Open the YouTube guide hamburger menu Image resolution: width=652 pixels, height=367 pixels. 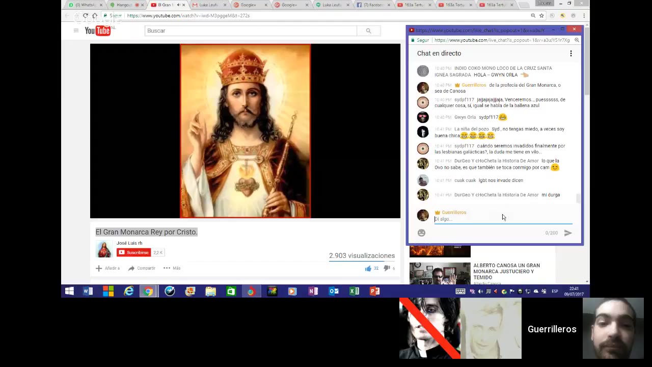point(76,31)
